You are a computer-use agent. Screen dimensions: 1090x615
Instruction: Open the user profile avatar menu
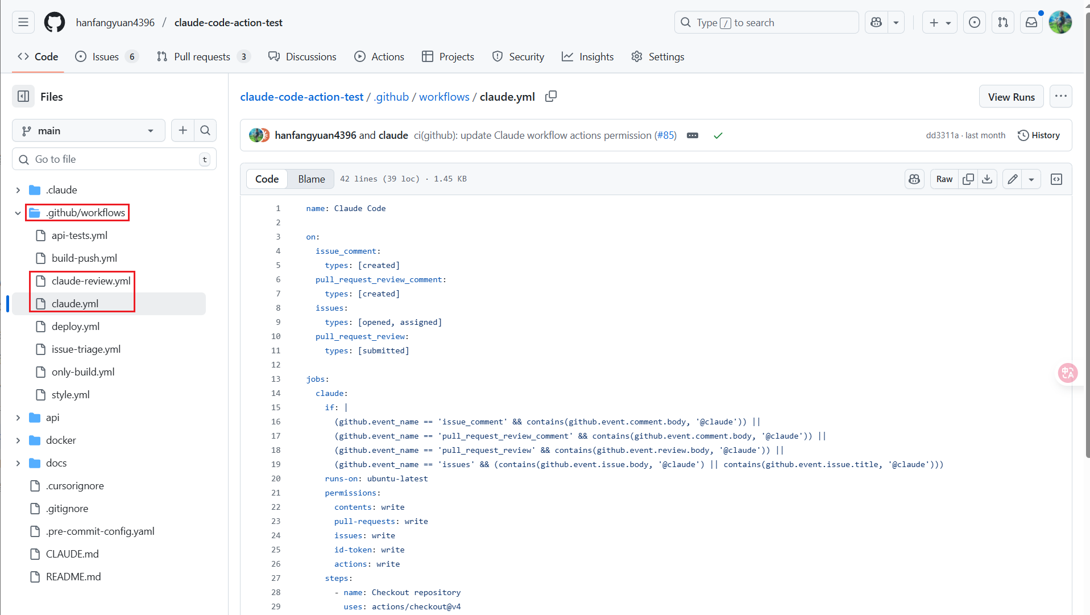(1060, 22)
